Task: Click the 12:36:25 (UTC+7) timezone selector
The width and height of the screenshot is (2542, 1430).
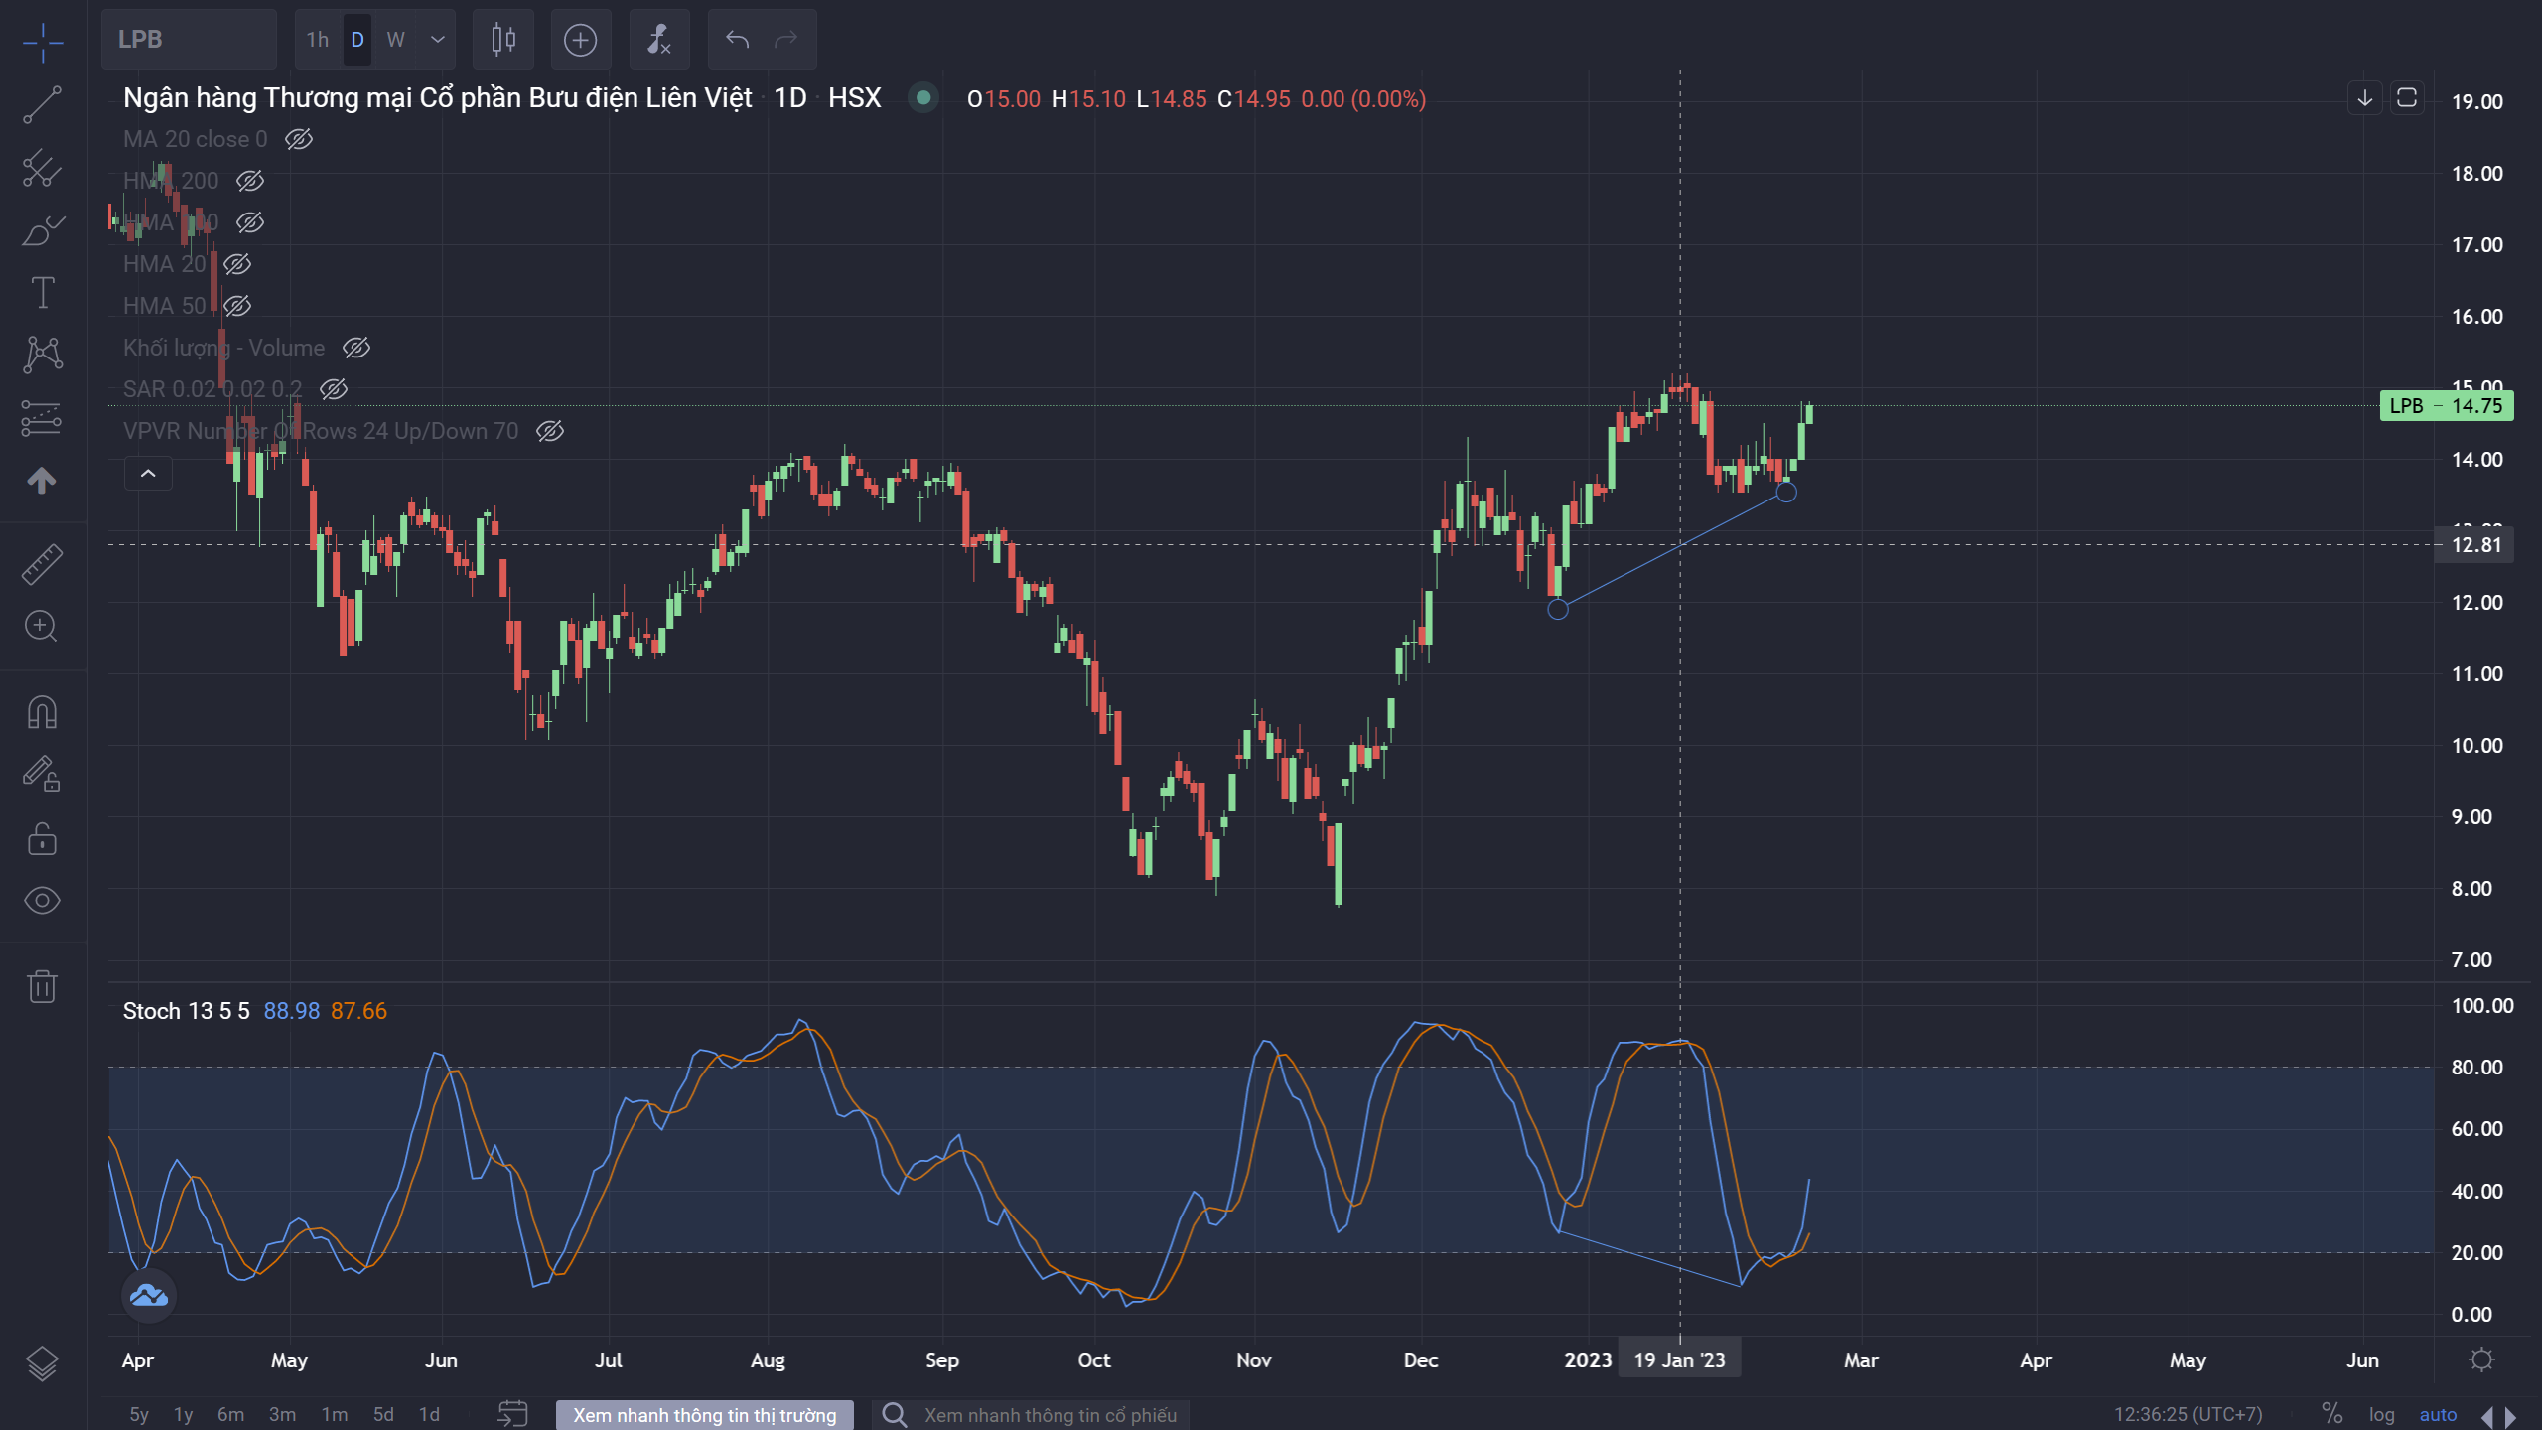Action: (2189, 1415)
